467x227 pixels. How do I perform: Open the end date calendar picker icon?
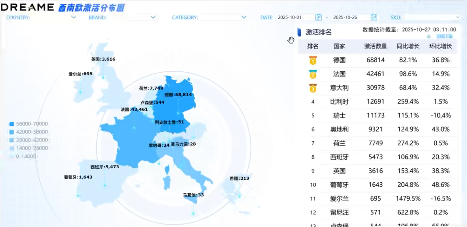[x=374, y=17]
